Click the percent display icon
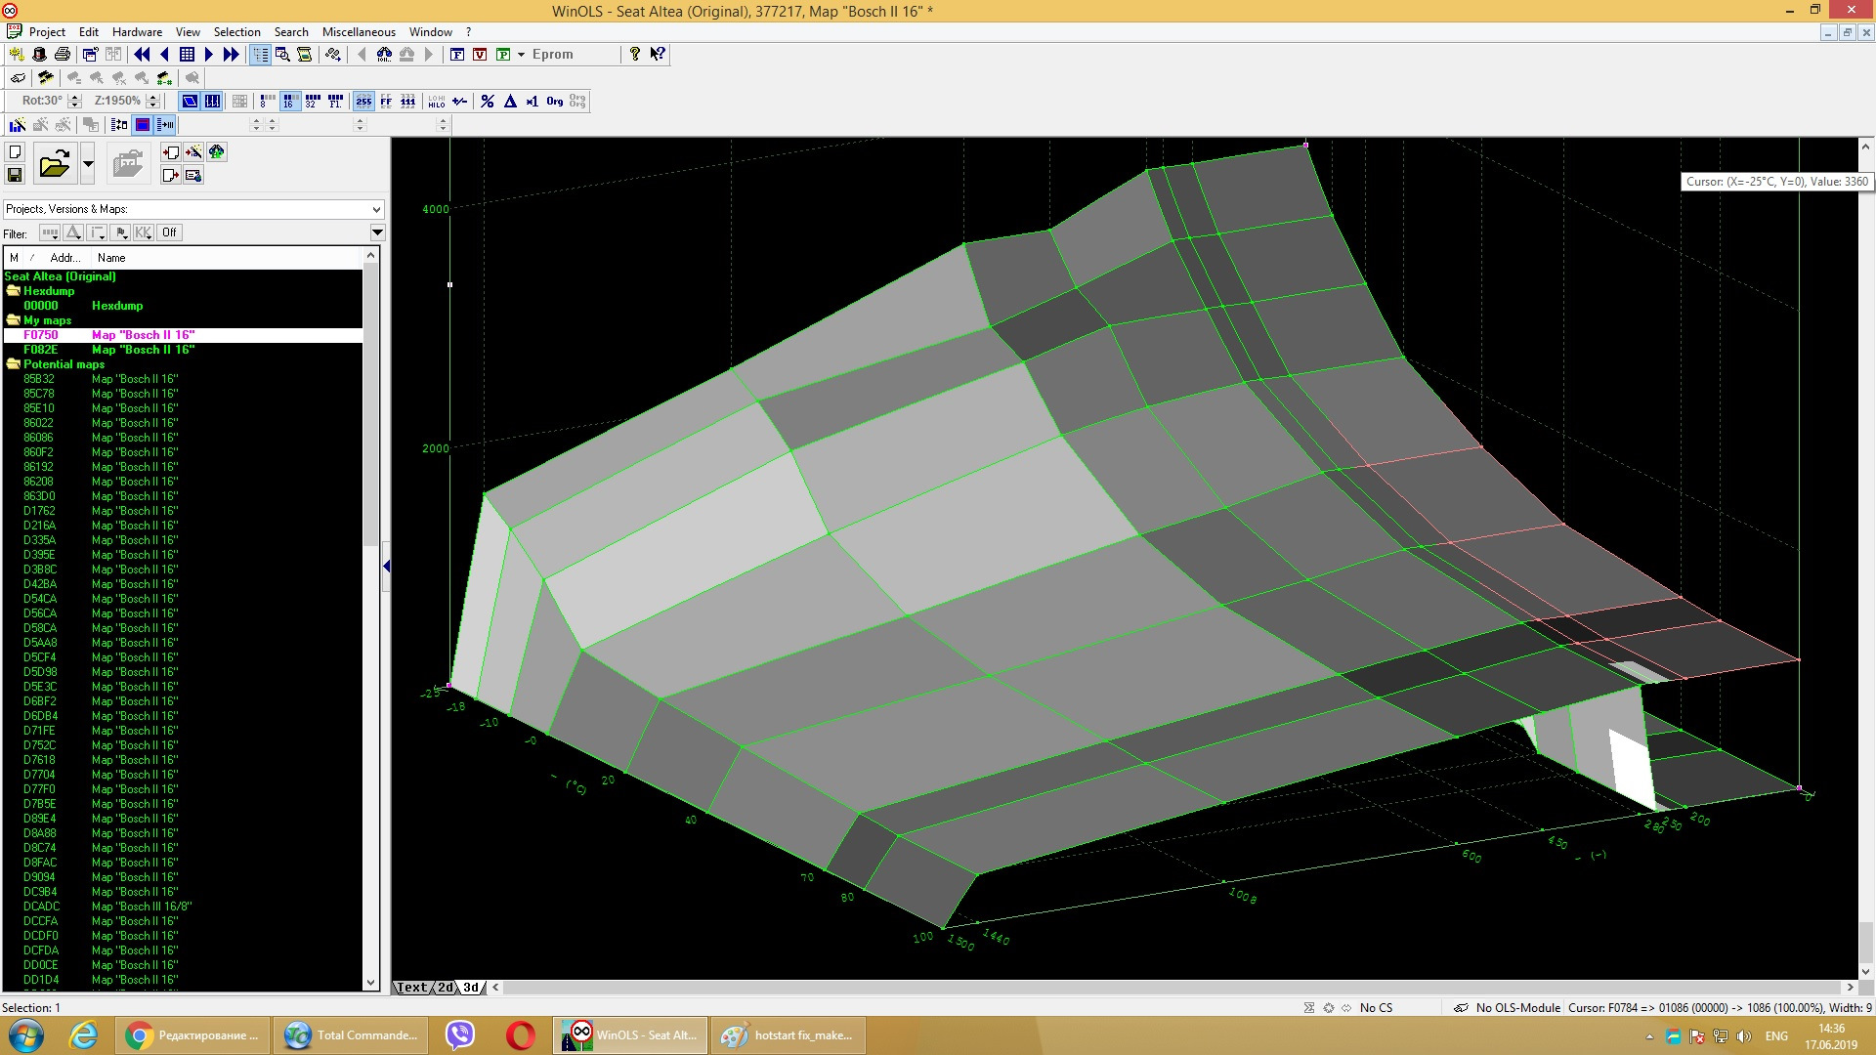The image size is (1876, 1055). (488, 102)
